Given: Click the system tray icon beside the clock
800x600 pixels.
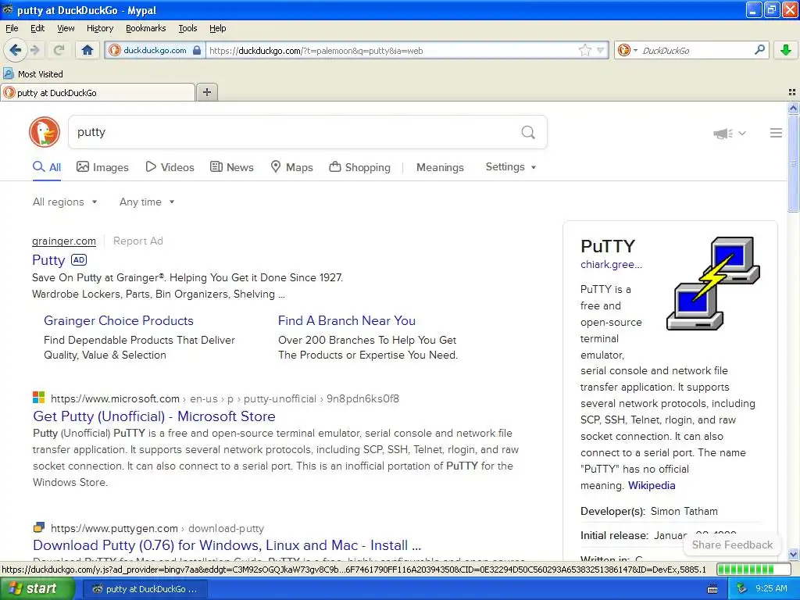Looking at the screenshot, I should (x=741, y=589).
